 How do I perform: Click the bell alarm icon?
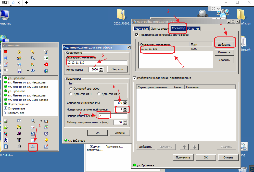tap(19, 146)
